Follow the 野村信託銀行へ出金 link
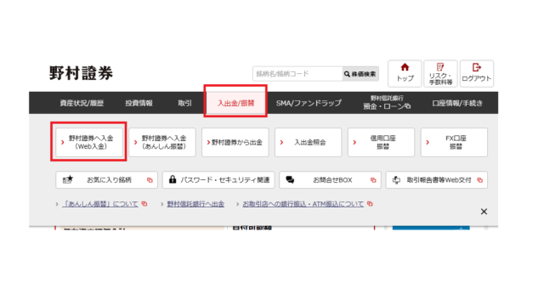The width and height of the screenshot is (544, 306). click(195, 204)
